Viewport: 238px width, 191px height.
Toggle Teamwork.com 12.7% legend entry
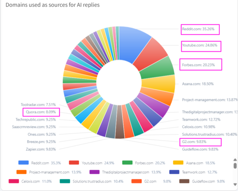coord(193,172)
